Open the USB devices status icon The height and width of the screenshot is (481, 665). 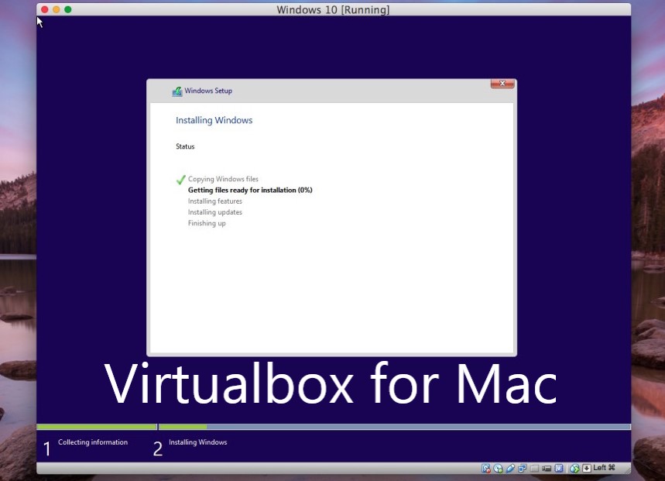tap(510, 469)
